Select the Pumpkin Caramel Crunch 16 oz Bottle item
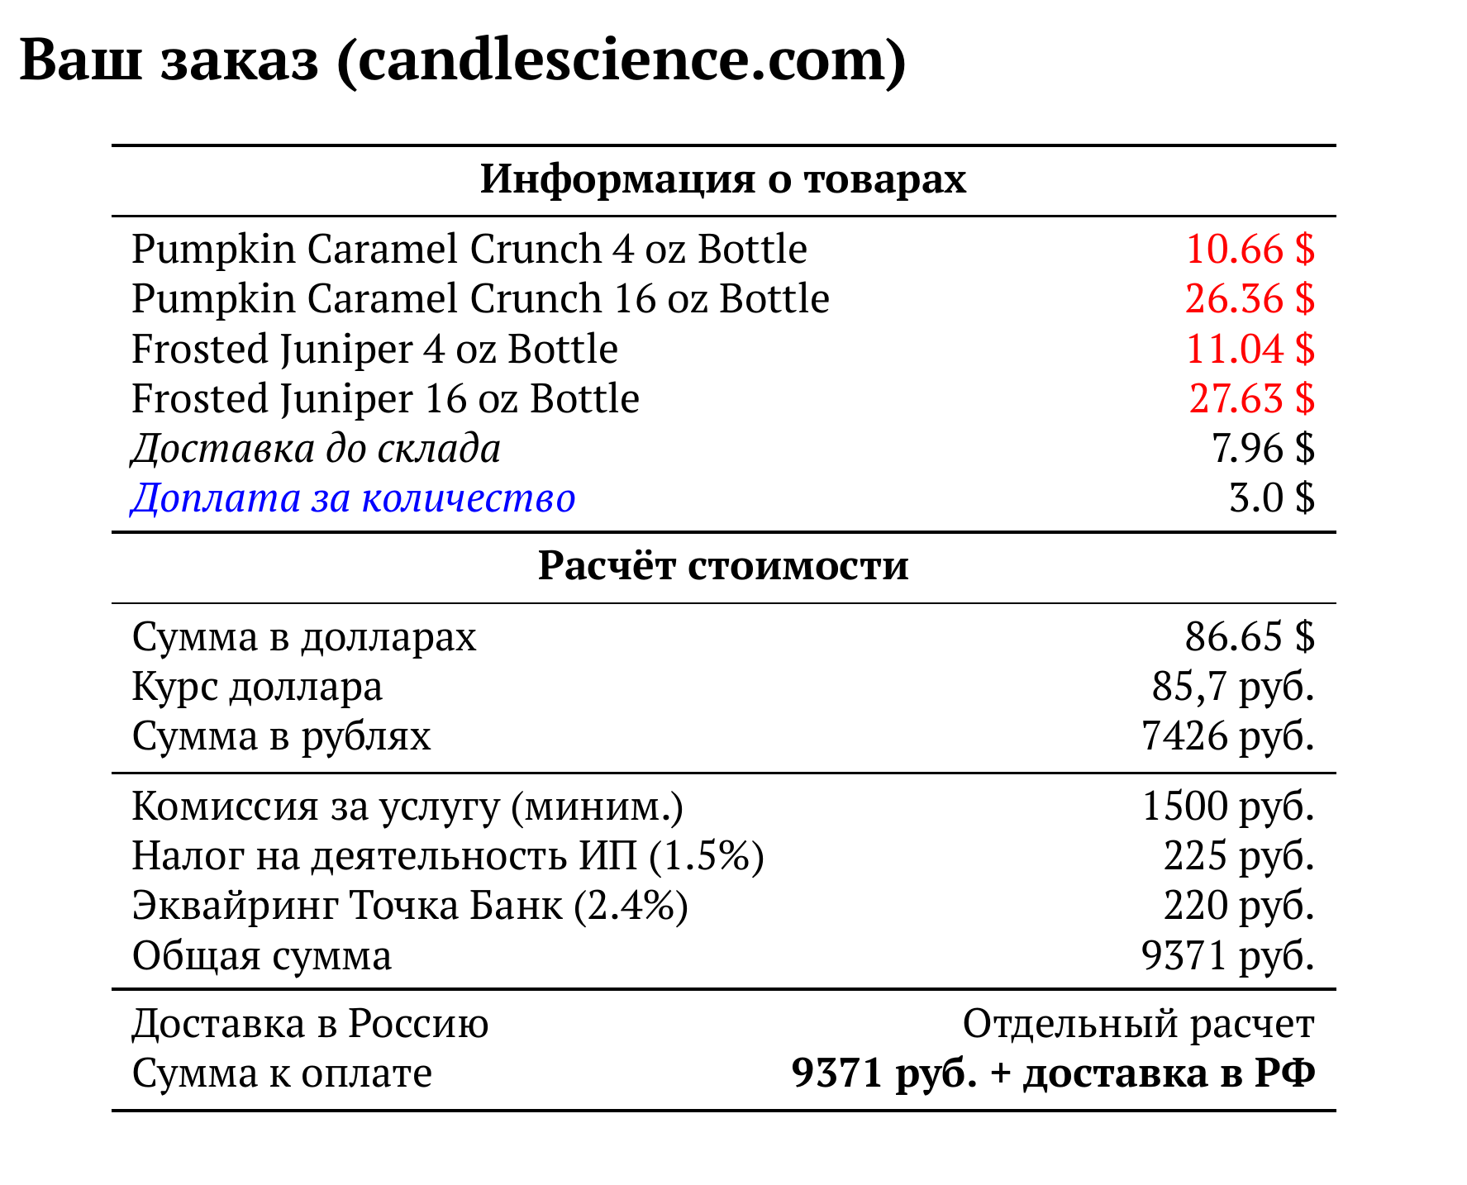 (480, 298)
